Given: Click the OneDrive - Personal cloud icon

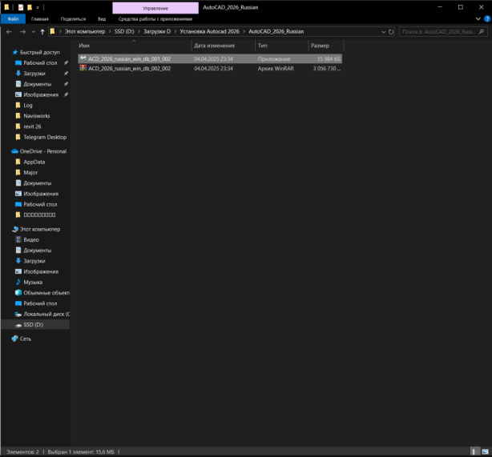Looking at the screenshot, I should [14, 151].
